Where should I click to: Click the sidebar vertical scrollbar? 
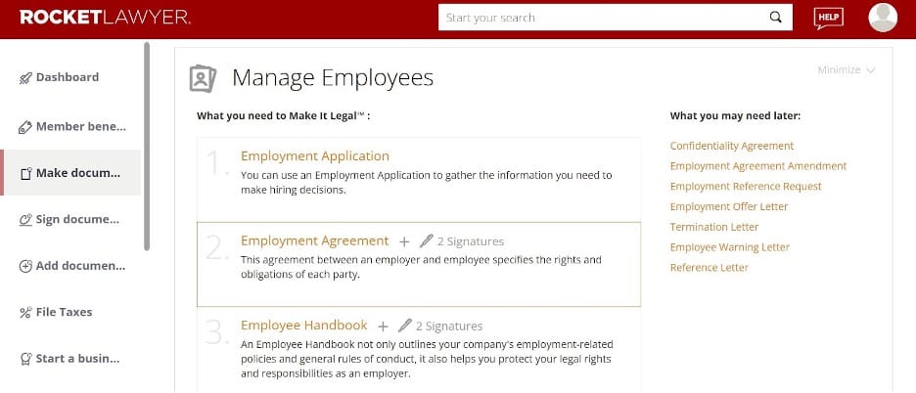[147, 147]
